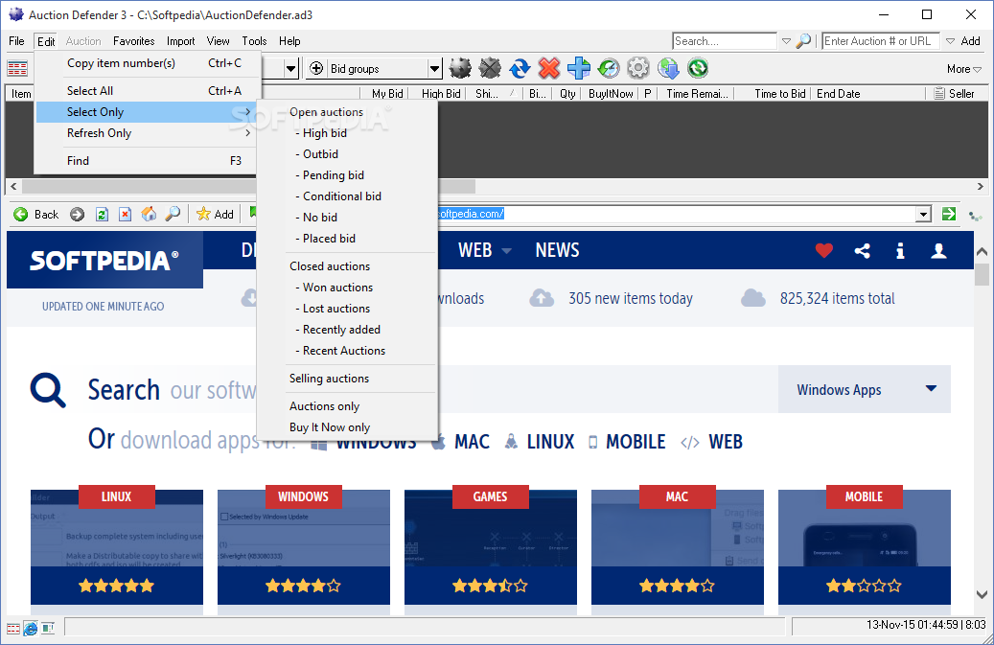Click the blue plus add icon
The image size is (994, 645).
click(x=579, y=68)
